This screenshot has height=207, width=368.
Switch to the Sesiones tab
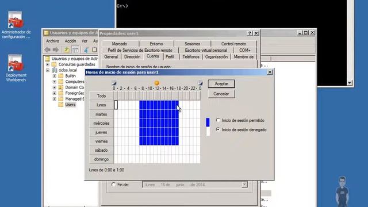[192, 44]
